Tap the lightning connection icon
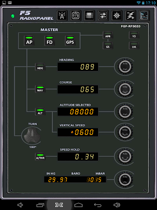 [x=130, y=16]
